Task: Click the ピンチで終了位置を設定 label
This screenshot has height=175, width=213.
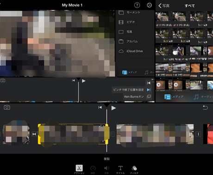Action: (x=129, y=90)
